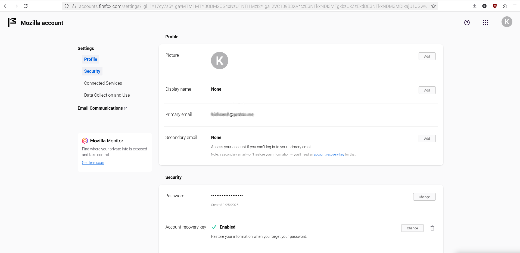
Task: Open the help question mark icon
Action: (x=467, y=23)
